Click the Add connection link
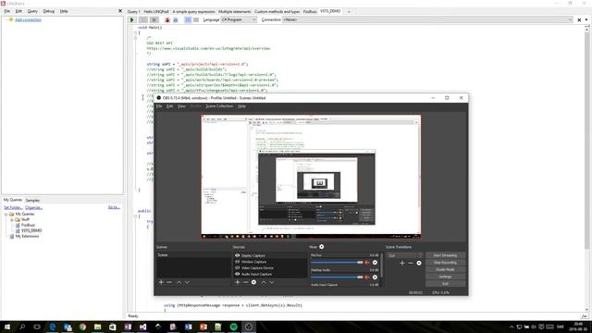592x333 pixels. [x=29, y=19]
